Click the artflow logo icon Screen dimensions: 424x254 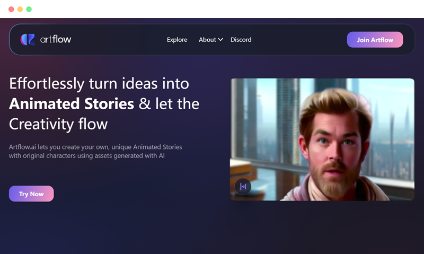point(28,39)
